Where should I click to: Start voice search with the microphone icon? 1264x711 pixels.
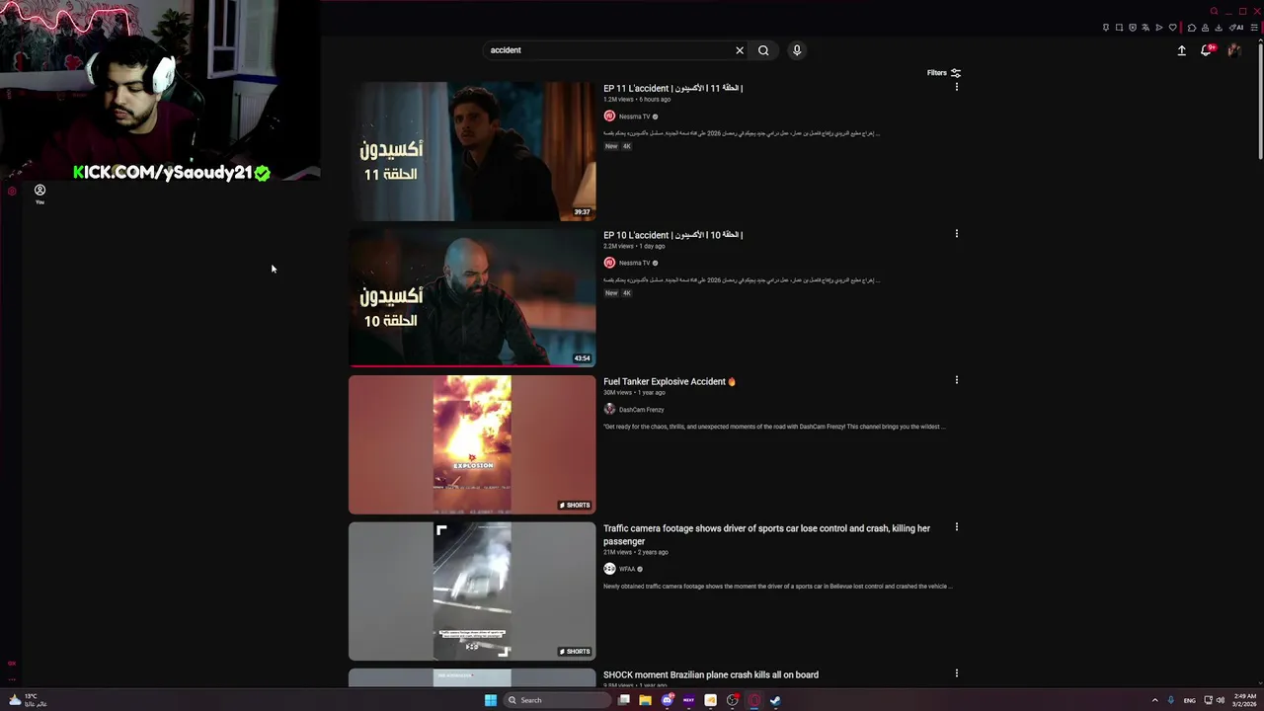tap(797, 50)
